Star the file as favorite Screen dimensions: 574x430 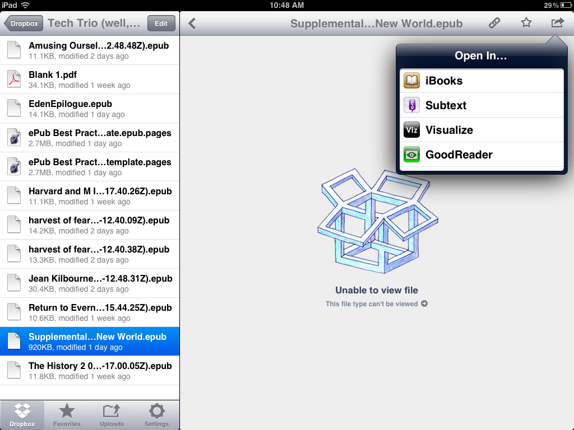point(526,23)
